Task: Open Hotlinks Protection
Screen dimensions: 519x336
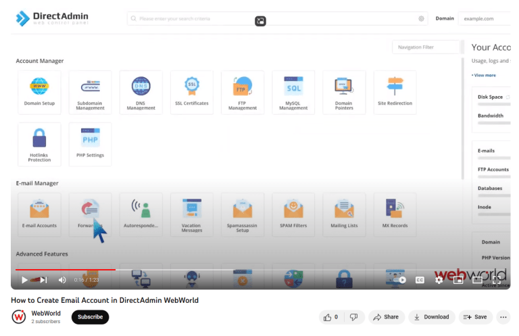Action: click(39, 144)
